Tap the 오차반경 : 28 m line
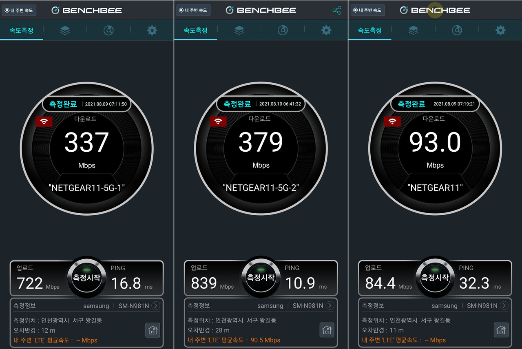This screenshot has width=522, height=349. point(208,330)
